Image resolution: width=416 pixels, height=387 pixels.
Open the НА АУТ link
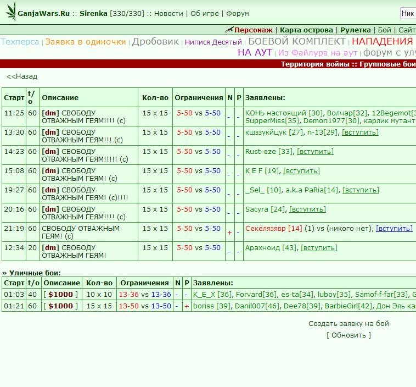pos(255,52)
